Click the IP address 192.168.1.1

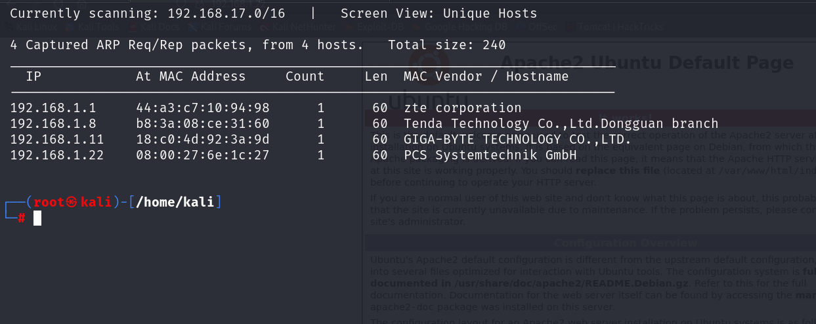pyautogui.click(x=53, y=108)
